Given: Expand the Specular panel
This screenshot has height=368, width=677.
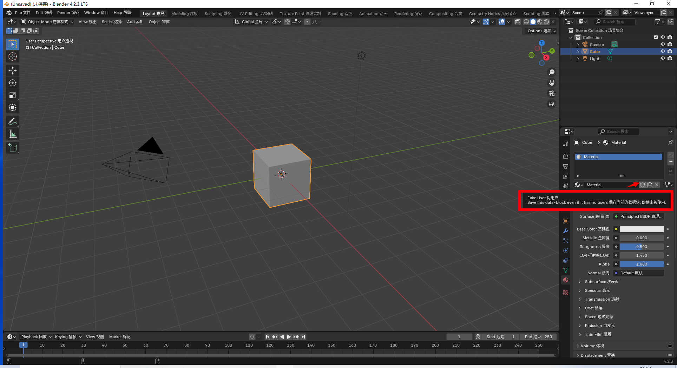Looking at the screenshot, I should (597, 290).
